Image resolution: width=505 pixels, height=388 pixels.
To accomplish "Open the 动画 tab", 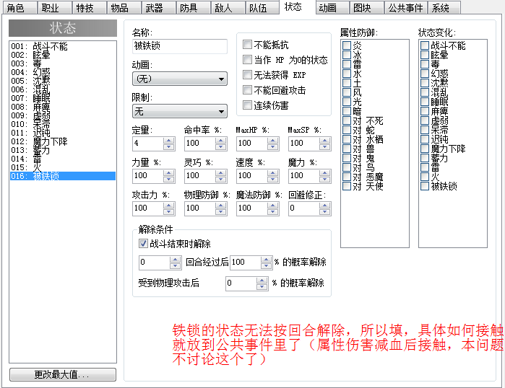I will click(x=332, y=8).
